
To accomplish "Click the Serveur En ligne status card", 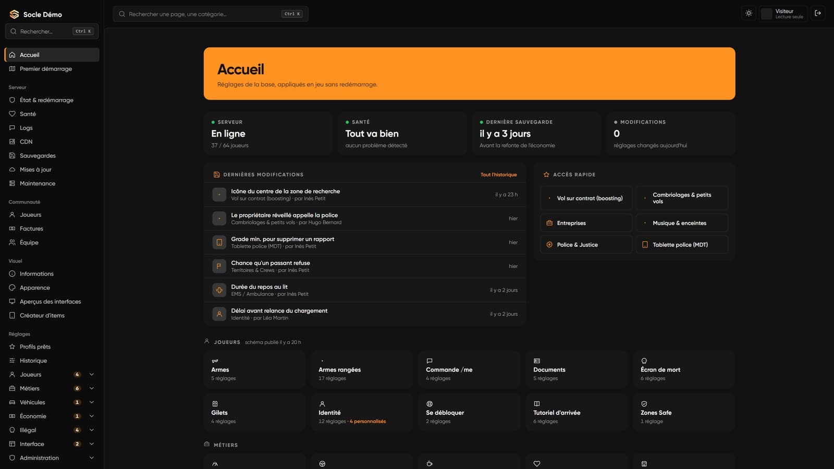I will click(x=268, y=134).
